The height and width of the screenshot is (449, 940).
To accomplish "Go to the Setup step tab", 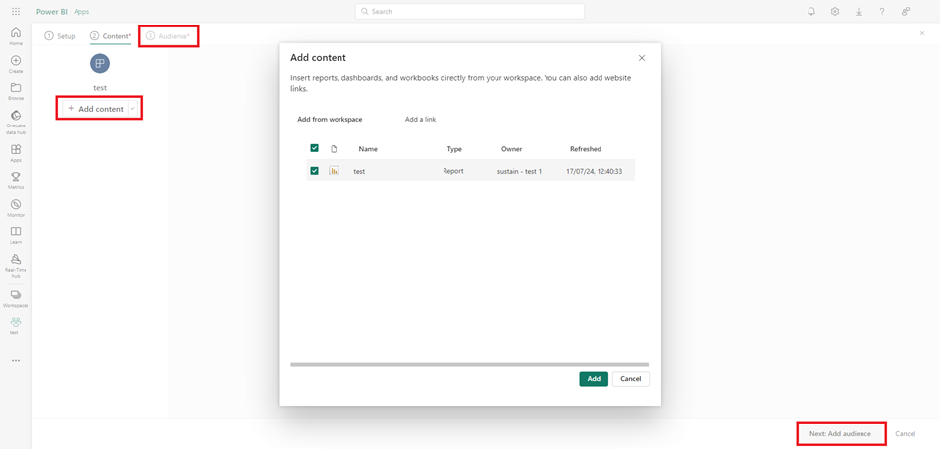I will tap(60, 36).
